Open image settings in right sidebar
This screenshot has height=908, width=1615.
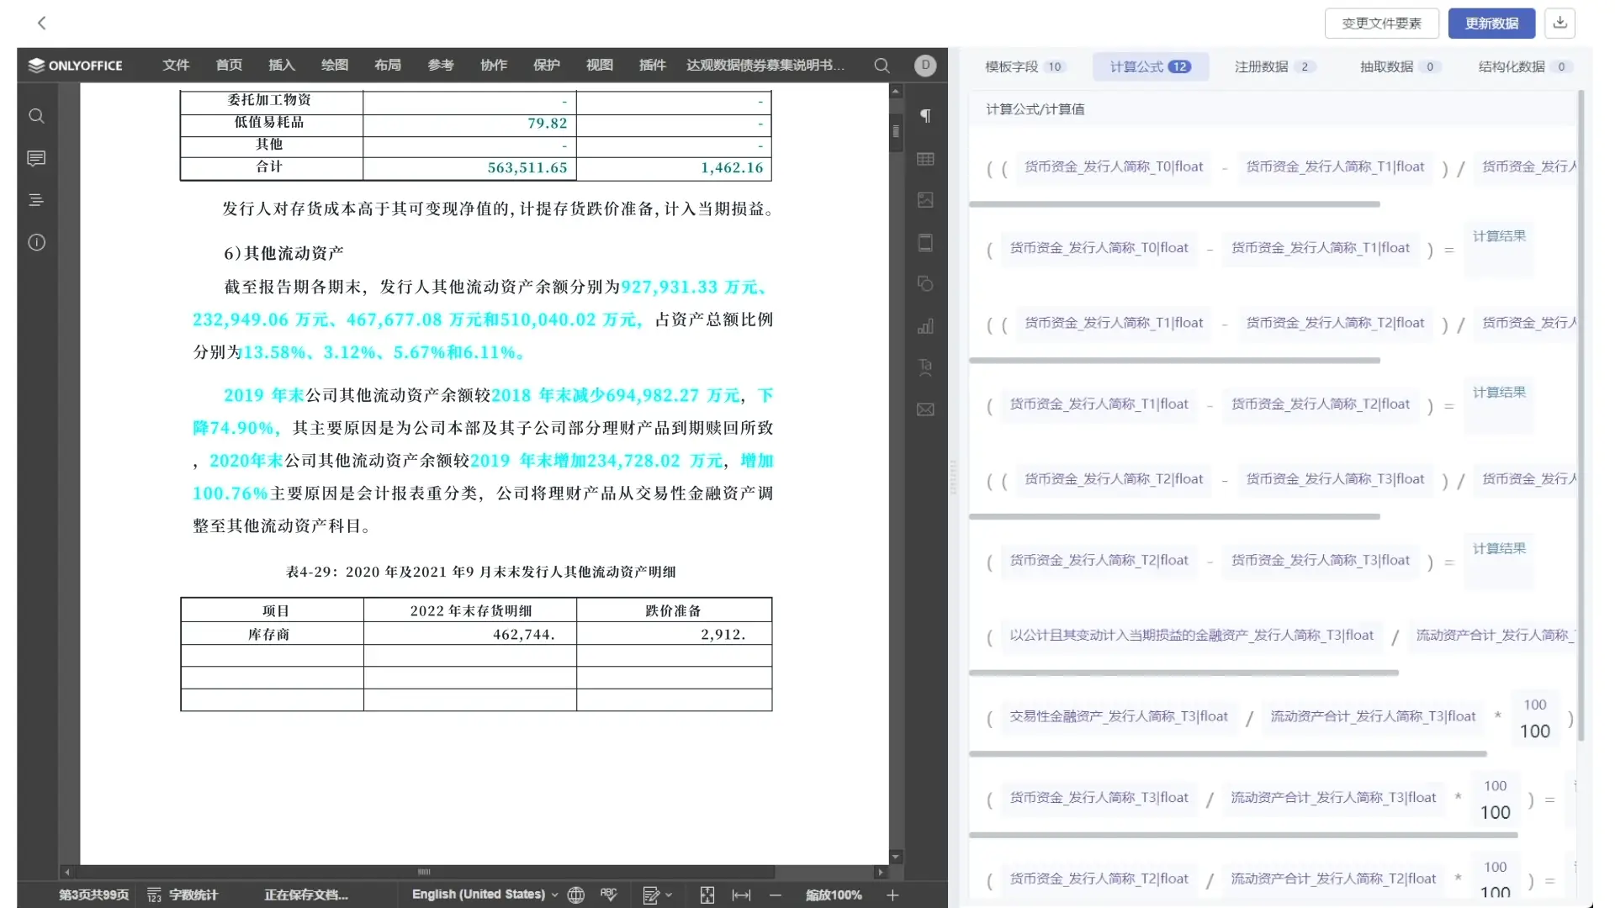point(925,200)
